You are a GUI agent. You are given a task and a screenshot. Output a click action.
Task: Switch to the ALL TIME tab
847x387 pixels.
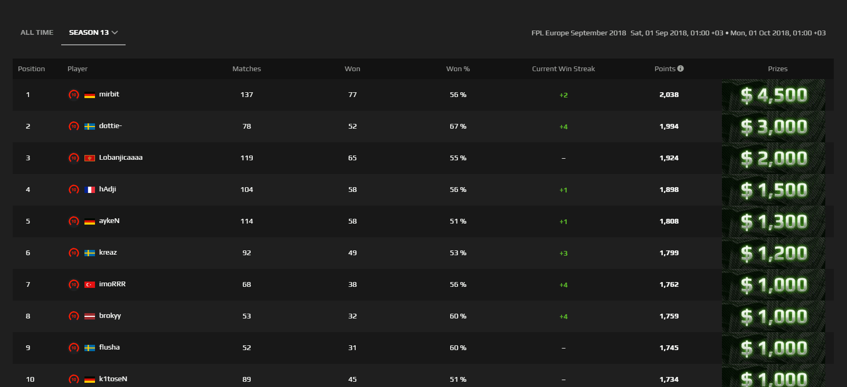tap(37, 33)
